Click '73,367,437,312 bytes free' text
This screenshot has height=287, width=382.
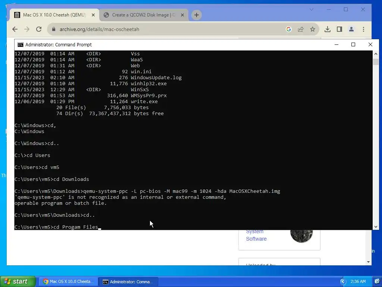(x=126, y=114)
